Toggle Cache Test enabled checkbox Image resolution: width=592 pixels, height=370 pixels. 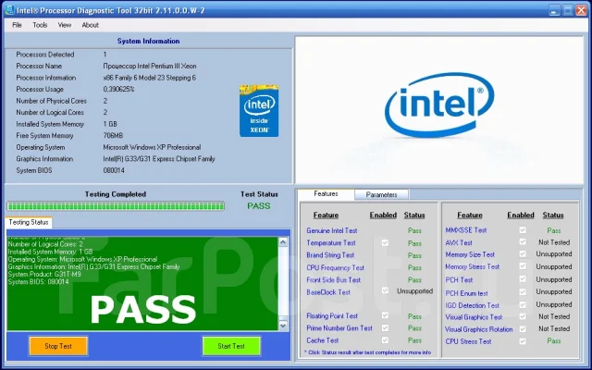(385, 339)
